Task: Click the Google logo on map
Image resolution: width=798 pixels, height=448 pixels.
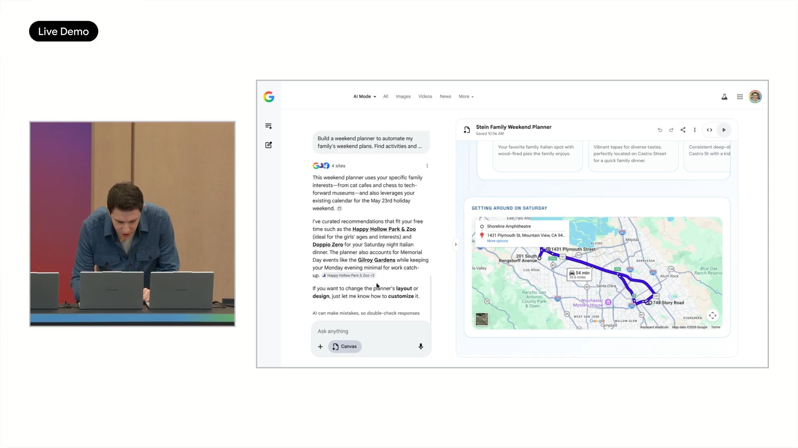Action: click(x=597, y=321)
